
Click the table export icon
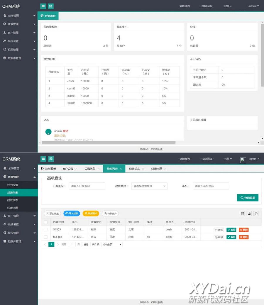(249, 213)
